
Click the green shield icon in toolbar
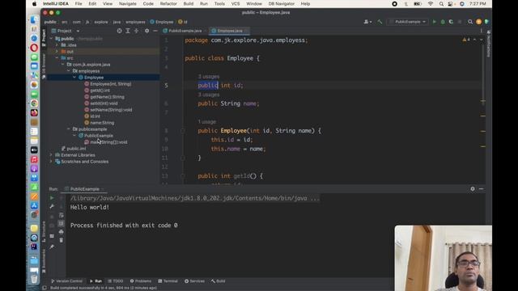pyautogui.click(x=486, y=22)
